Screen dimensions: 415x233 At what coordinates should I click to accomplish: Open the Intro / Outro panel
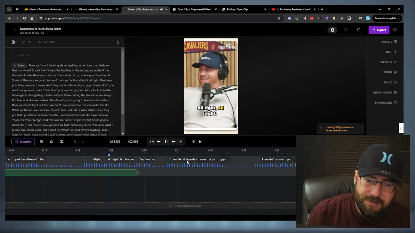coord(385,93)
